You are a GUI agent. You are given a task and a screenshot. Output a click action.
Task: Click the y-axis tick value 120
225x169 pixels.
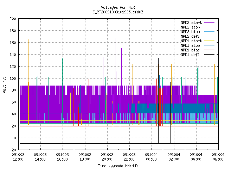pyautogui.click(x=13, y=67)
